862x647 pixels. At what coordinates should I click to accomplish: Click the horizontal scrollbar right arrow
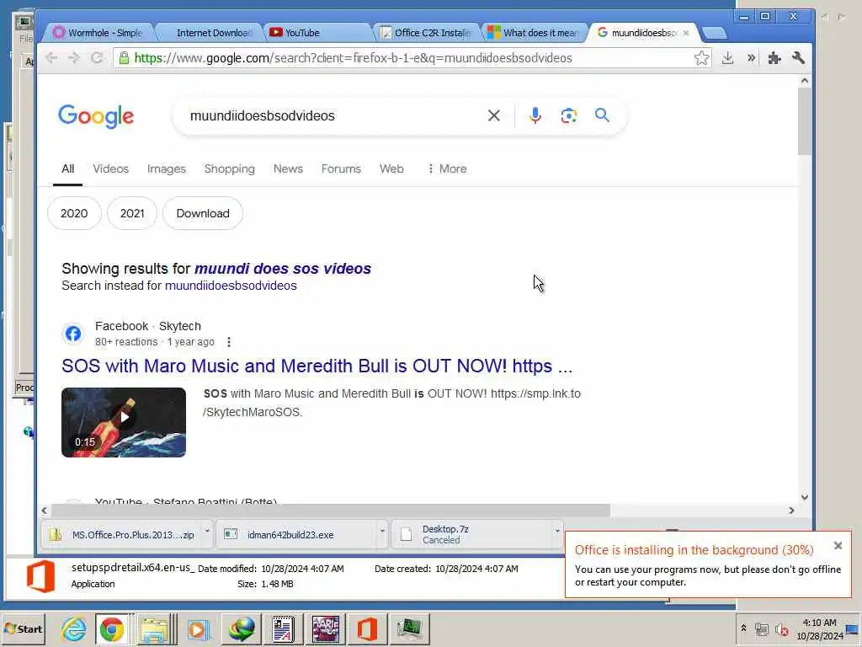click(791, 511)
